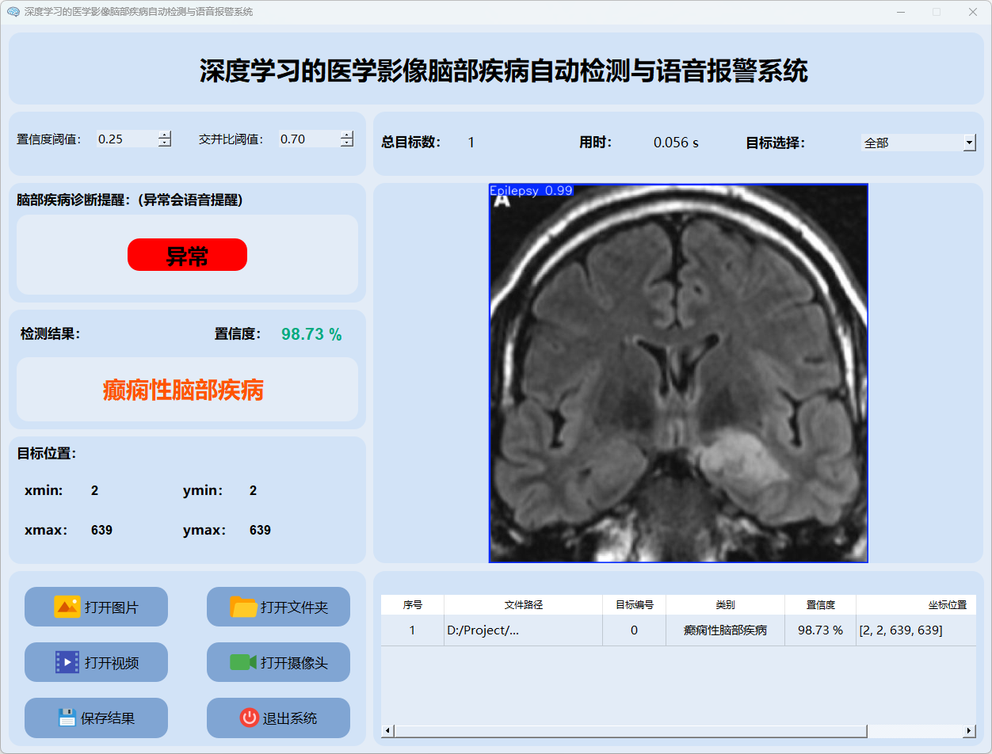This screenshot has width=992, height=754.
Task: Click the 目标选择 dropdown arrow
Action: (970, 143)
